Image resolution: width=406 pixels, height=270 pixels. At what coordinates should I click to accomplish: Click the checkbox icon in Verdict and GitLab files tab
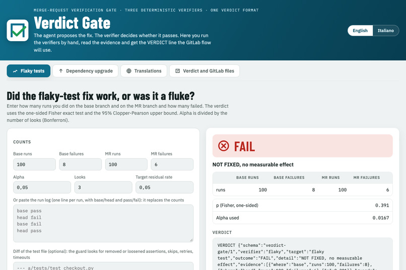click(x=178, y=71)
